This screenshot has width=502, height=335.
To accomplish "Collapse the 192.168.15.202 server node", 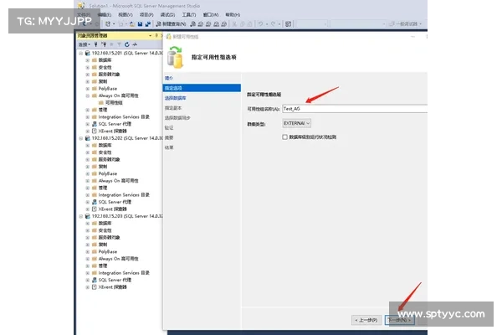I will coord(80,138).
